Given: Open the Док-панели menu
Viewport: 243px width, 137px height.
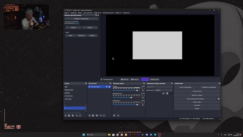Looking at the screenshot, I should (88, 13).
